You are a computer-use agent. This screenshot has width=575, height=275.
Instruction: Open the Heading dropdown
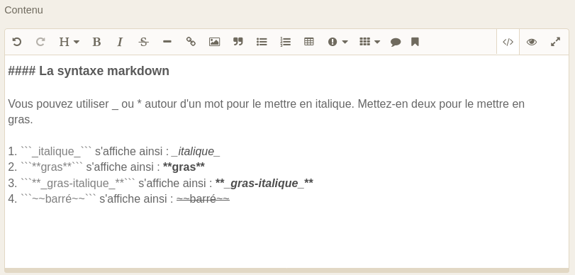[69, 42]
